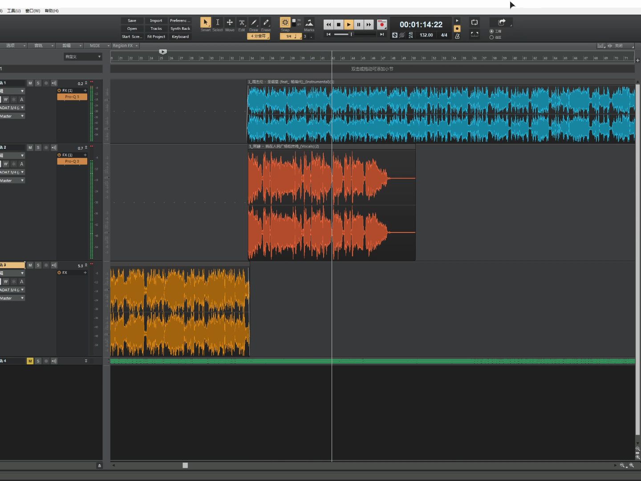Arm track 1 for recording

46,83
